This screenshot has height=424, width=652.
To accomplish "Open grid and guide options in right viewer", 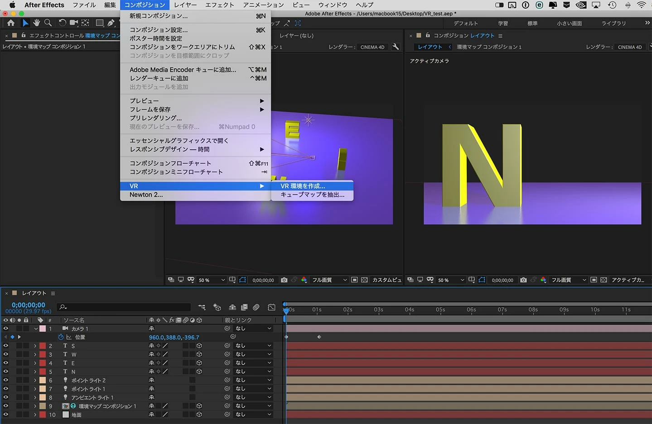I will (x=472, y=280).
